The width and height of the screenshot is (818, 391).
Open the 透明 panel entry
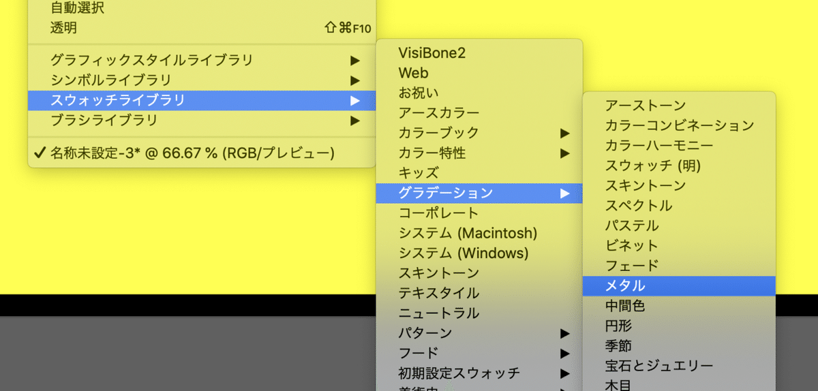tap(202, 28)
